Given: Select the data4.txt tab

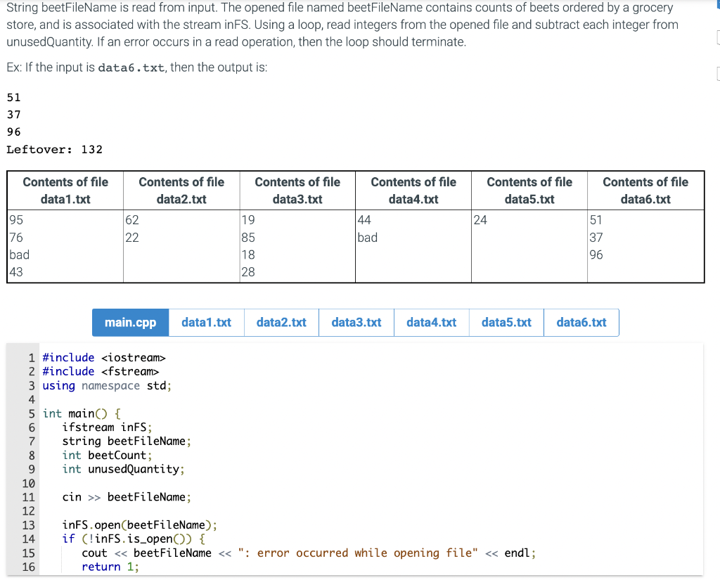Looking at the screenshot, I should [431, 323].
